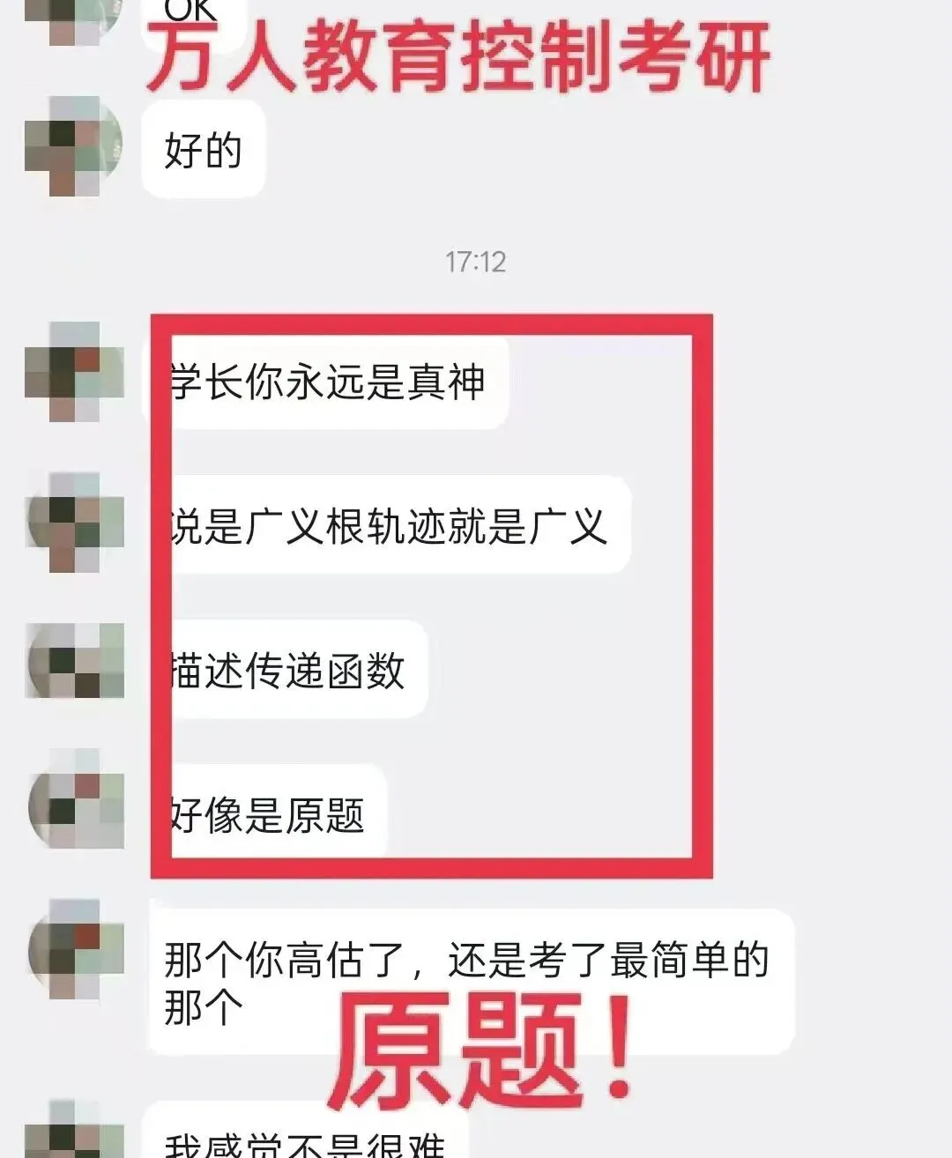The width and height of the screenshot is (952, 1158).
Task: Select the 那个你高估了 message bubble
Action: pyautogui.click(x=472, y=982)
